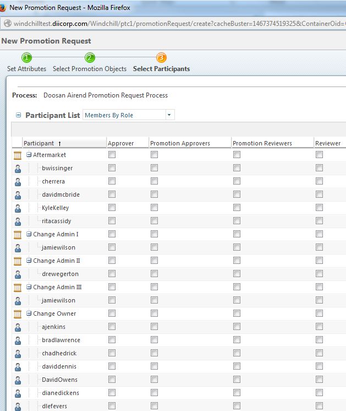Click the user icon beside ajenkins
Screen dimensions: 346x411
(18, 327)
